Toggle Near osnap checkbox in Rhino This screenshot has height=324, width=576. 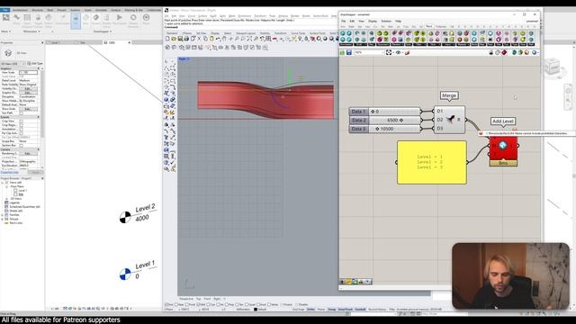[176, 304]
